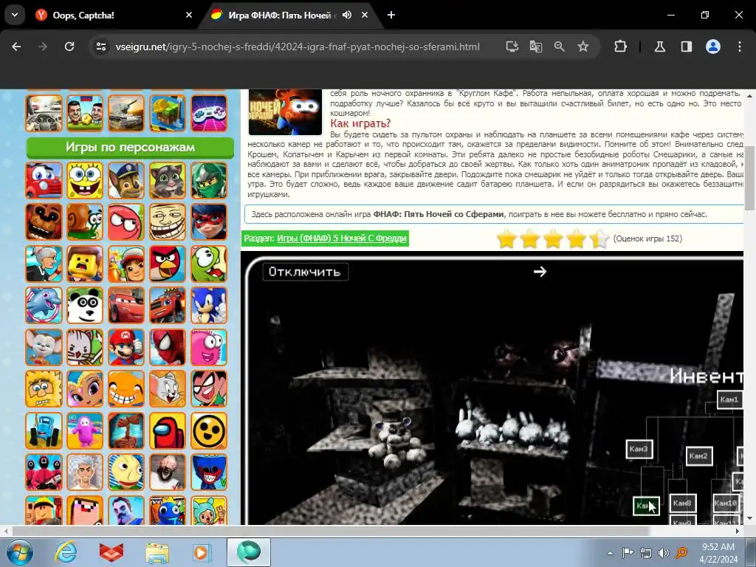Open the Lego yellow minifigure games icon
This screenshot has height=567, width=756.
click(85, 264)
